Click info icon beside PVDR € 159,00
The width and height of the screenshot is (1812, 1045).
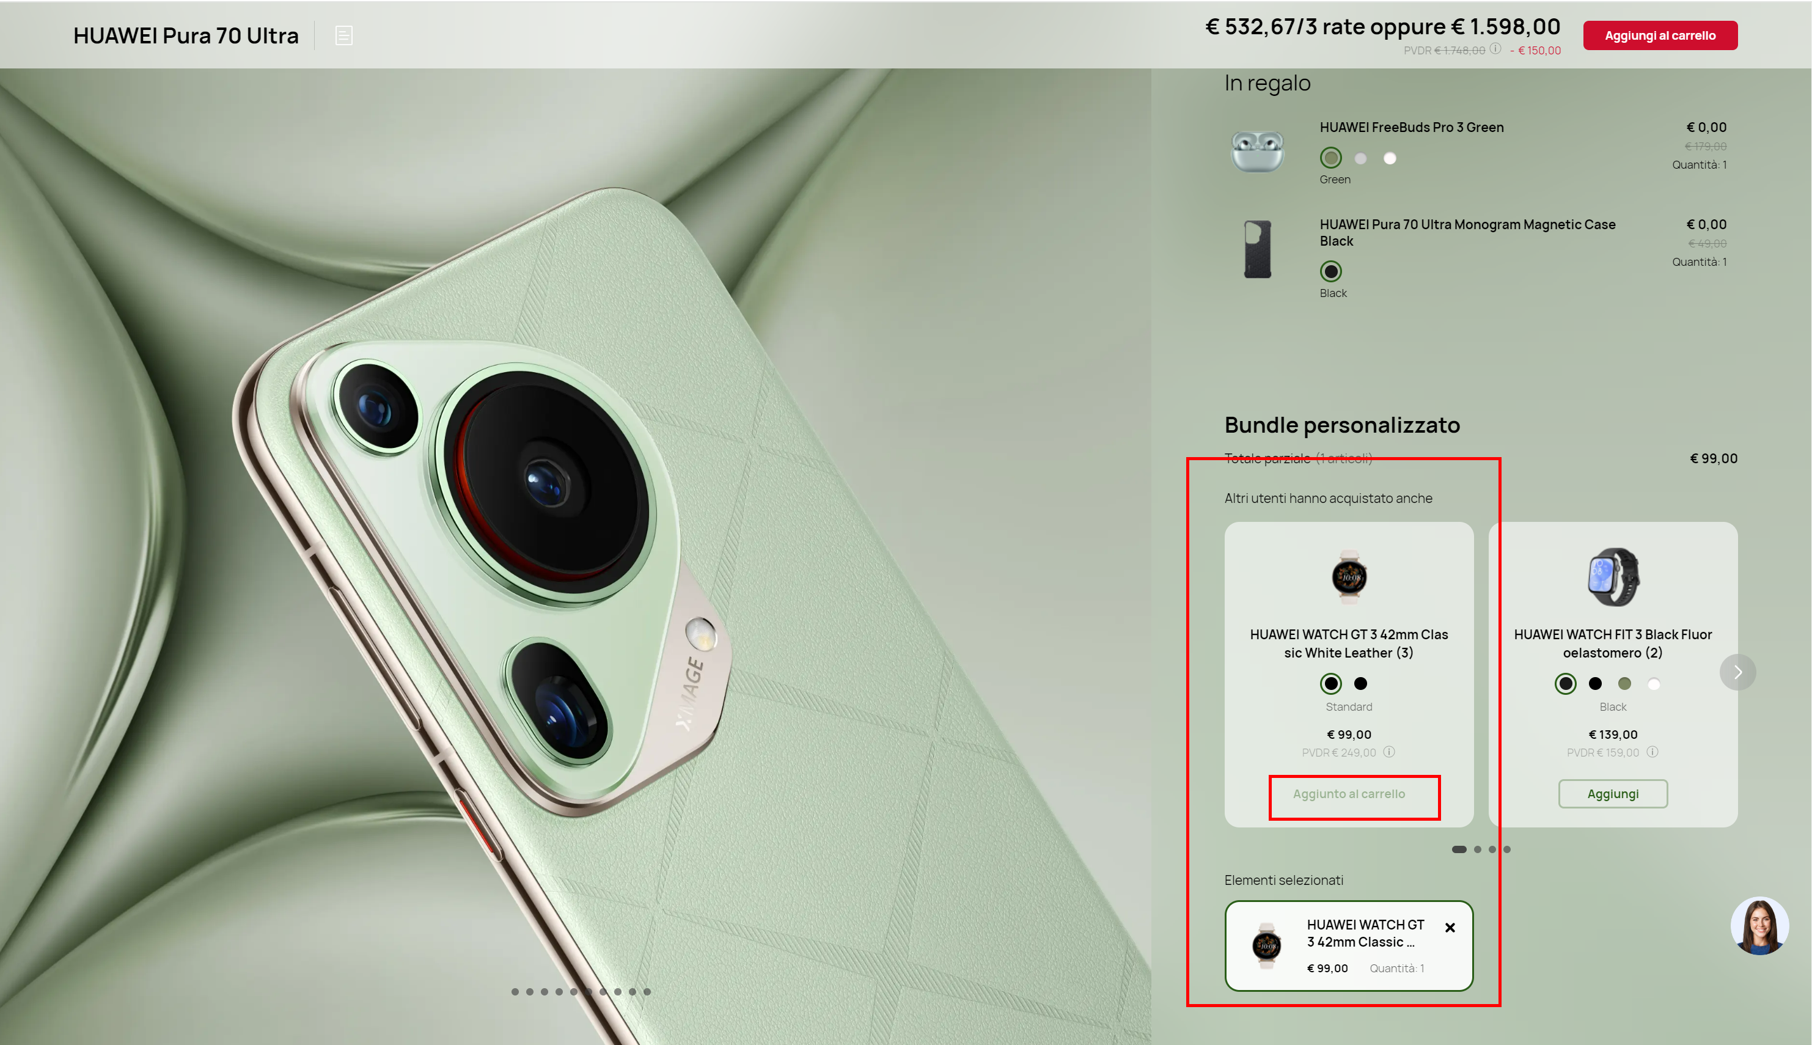(x=1652, y=752)
